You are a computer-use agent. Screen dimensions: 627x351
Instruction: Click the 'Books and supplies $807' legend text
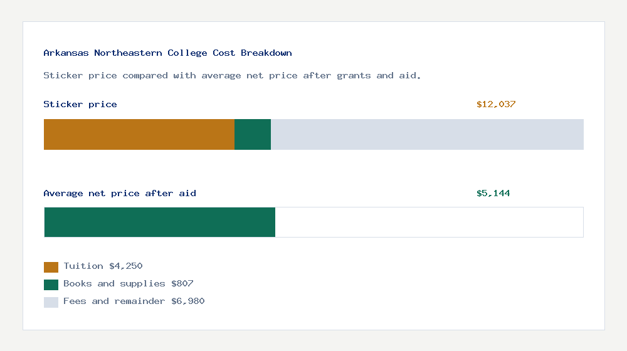pyautogui.click(x=128, y=284)
